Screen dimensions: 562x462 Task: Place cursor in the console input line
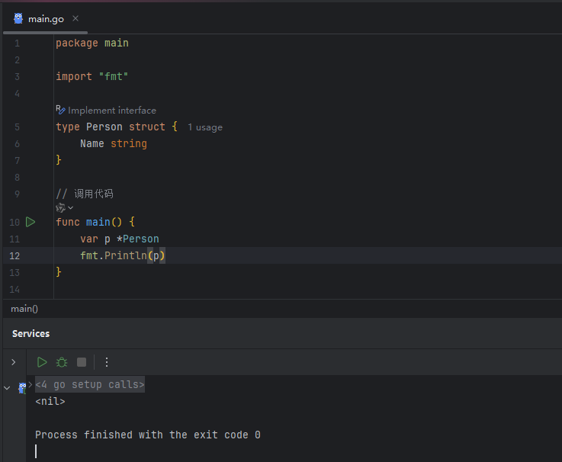pos(36,451)
